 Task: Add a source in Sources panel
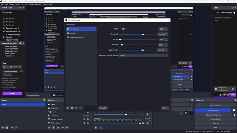click(x=49, y=127)
